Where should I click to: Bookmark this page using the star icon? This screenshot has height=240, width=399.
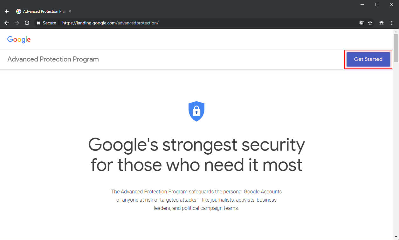coord(370,23)
